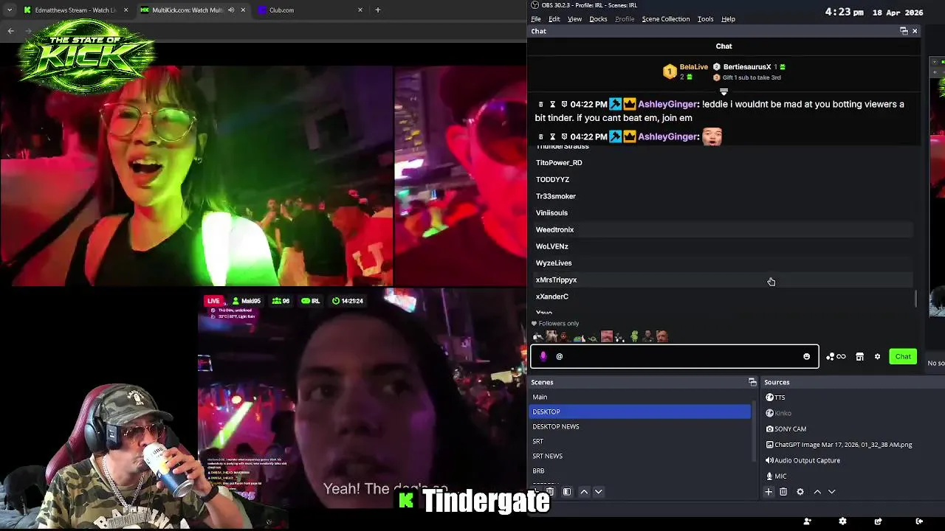Expand the leaderboard with the down arrow

[x=724, y=92]
